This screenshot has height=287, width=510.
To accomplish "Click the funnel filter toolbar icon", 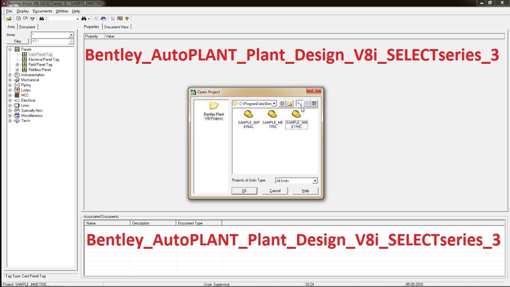I will point(32,19).
